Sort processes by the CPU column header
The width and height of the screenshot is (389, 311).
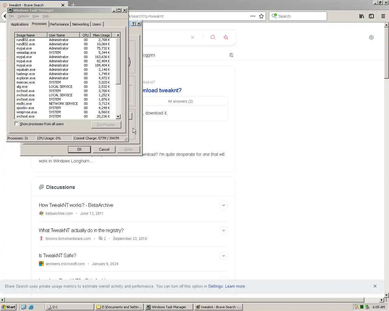[x=85, y=35]
